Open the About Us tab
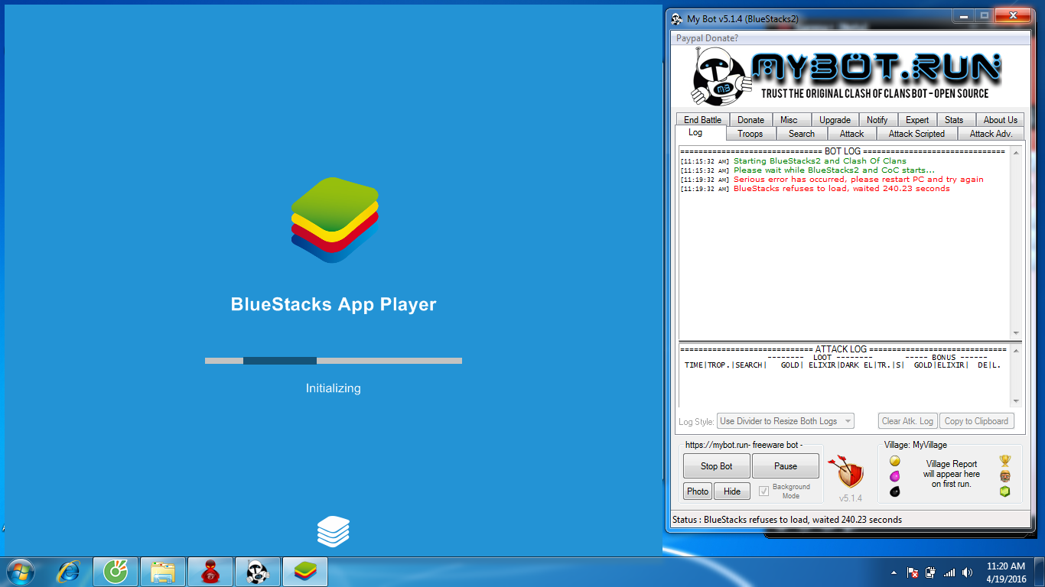1045x587 pixels. [x=1000, y=120]
